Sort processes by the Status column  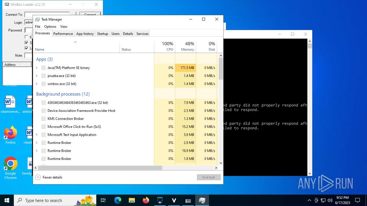[x=137, y=47]
